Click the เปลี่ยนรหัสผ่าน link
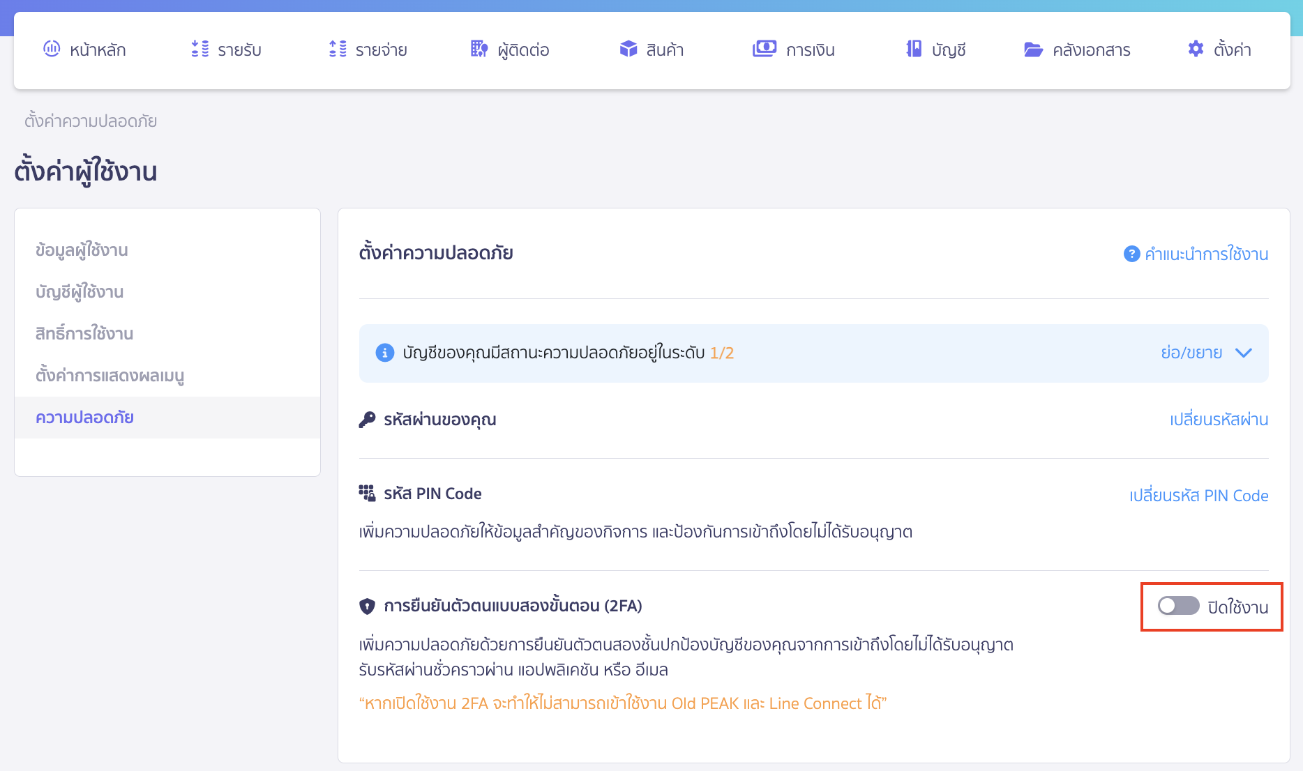The width and height of the screenshot is (1303, 771). pyautogui.click(x=1219, y=419)
